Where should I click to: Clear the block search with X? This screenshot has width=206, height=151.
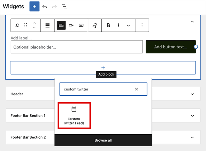coord(137,89)
